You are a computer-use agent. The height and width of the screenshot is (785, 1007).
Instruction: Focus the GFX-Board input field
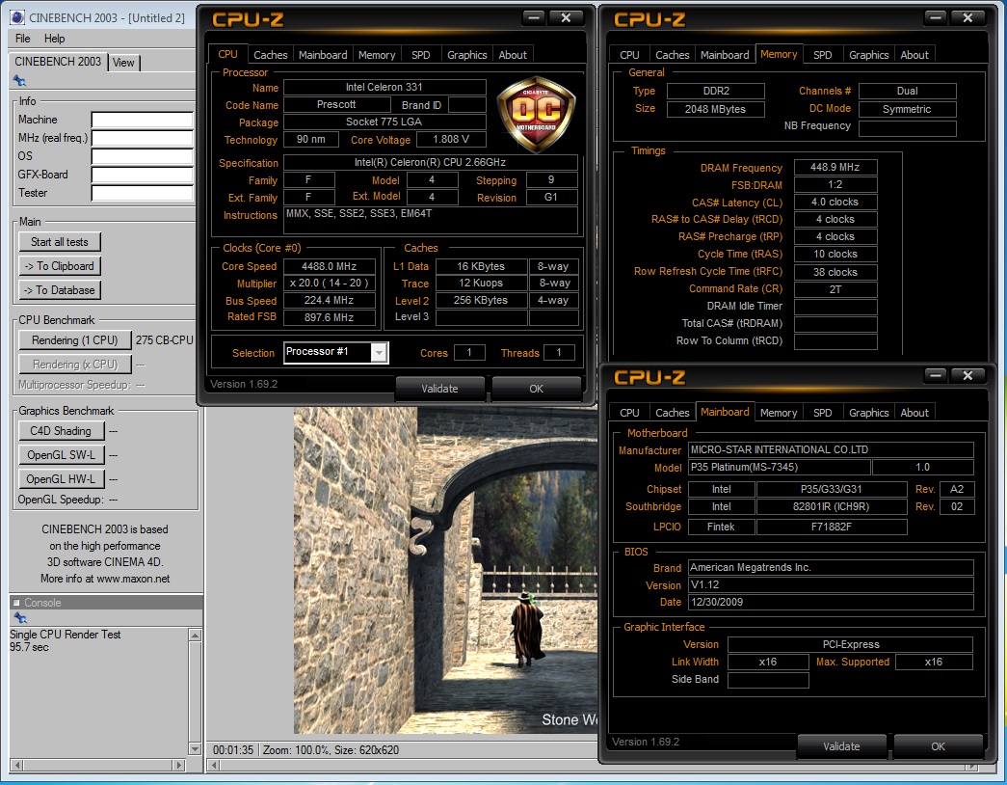click(x=142, y=175)
